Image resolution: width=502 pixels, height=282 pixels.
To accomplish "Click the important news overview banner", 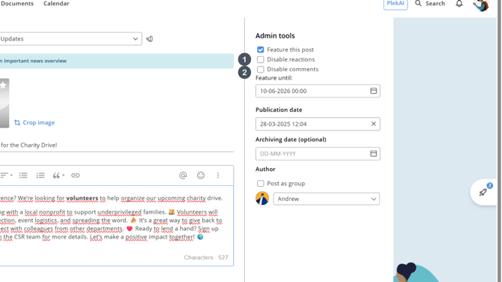I will pos(117,61).
